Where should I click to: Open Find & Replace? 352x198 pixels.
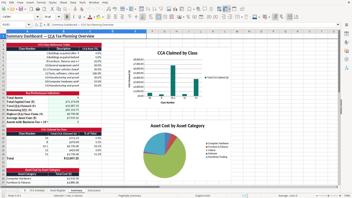(x=109, y=9)
